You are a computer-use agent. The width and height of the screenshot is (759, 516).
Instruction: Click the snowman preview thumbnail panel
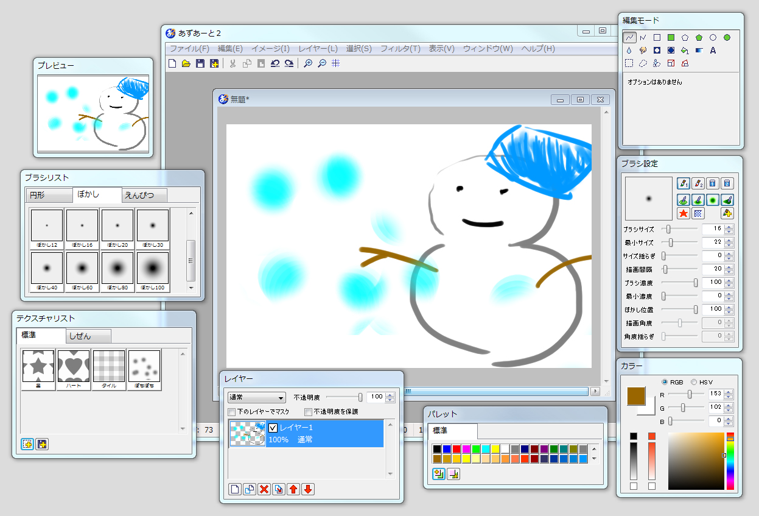click(x=94, y=114)
